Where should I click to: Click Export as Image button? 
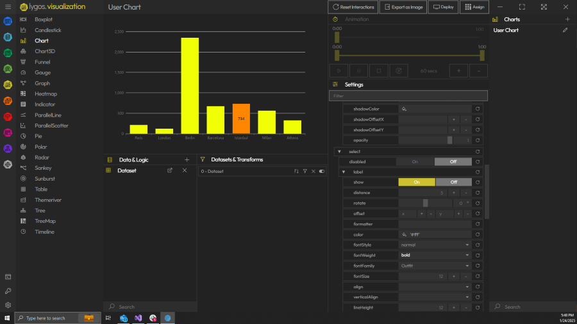403,7
